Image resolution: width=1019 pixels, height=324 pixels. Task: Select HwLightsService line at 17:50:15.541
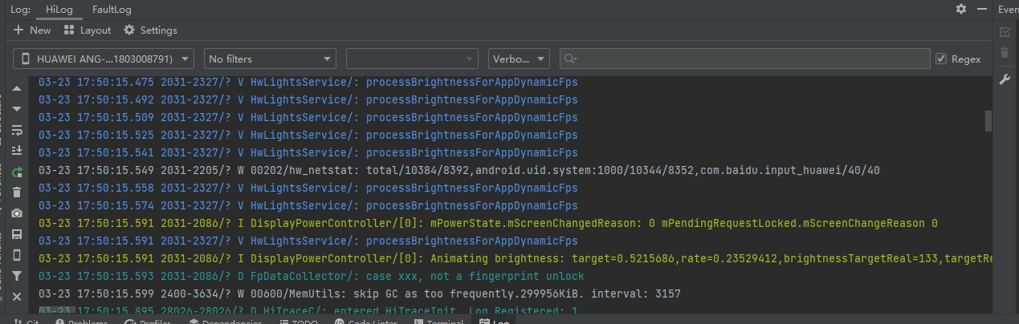pyautogui.click(x=308, y=152)
